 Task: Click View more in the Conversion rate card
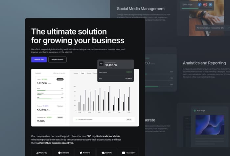(x=60, y=117)
